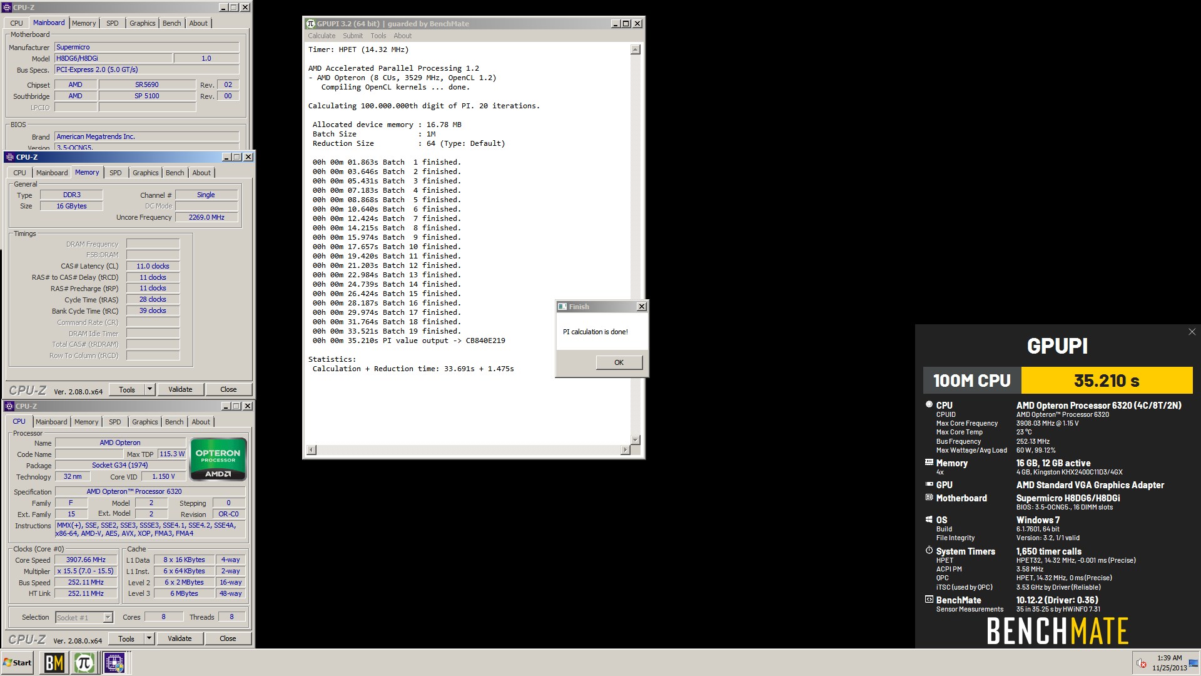Open the Calculate menu in GPUPI
The image size is (1201, 676).
[322, 36]
